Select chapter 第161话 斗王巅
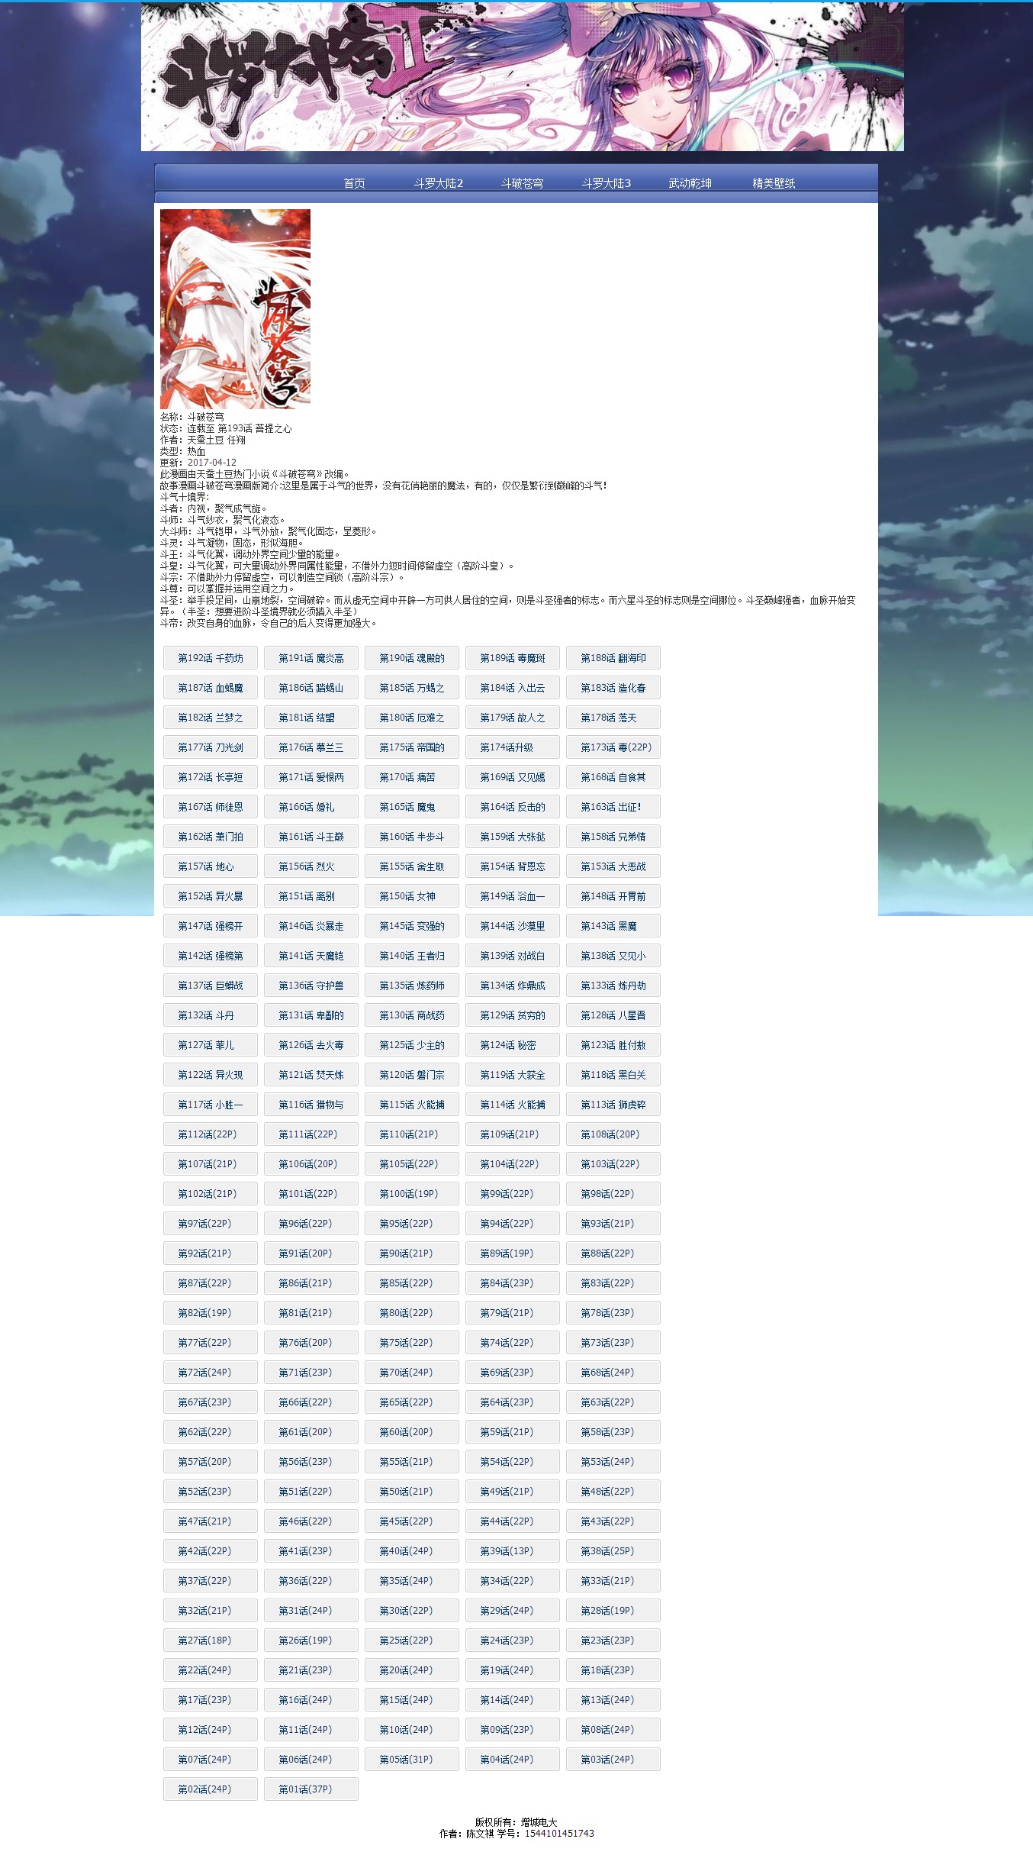The image size is (1033, 1868). [x=311, y=837]
